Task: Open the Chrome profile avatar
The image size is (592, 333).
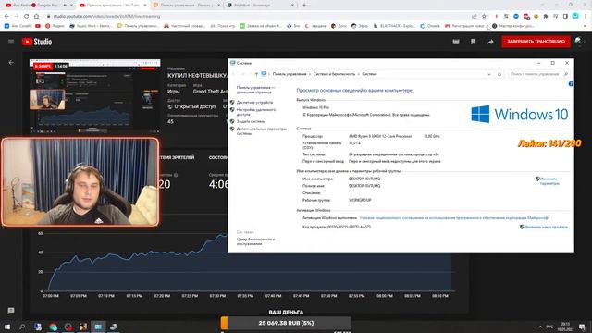Action: coord(575,16)
